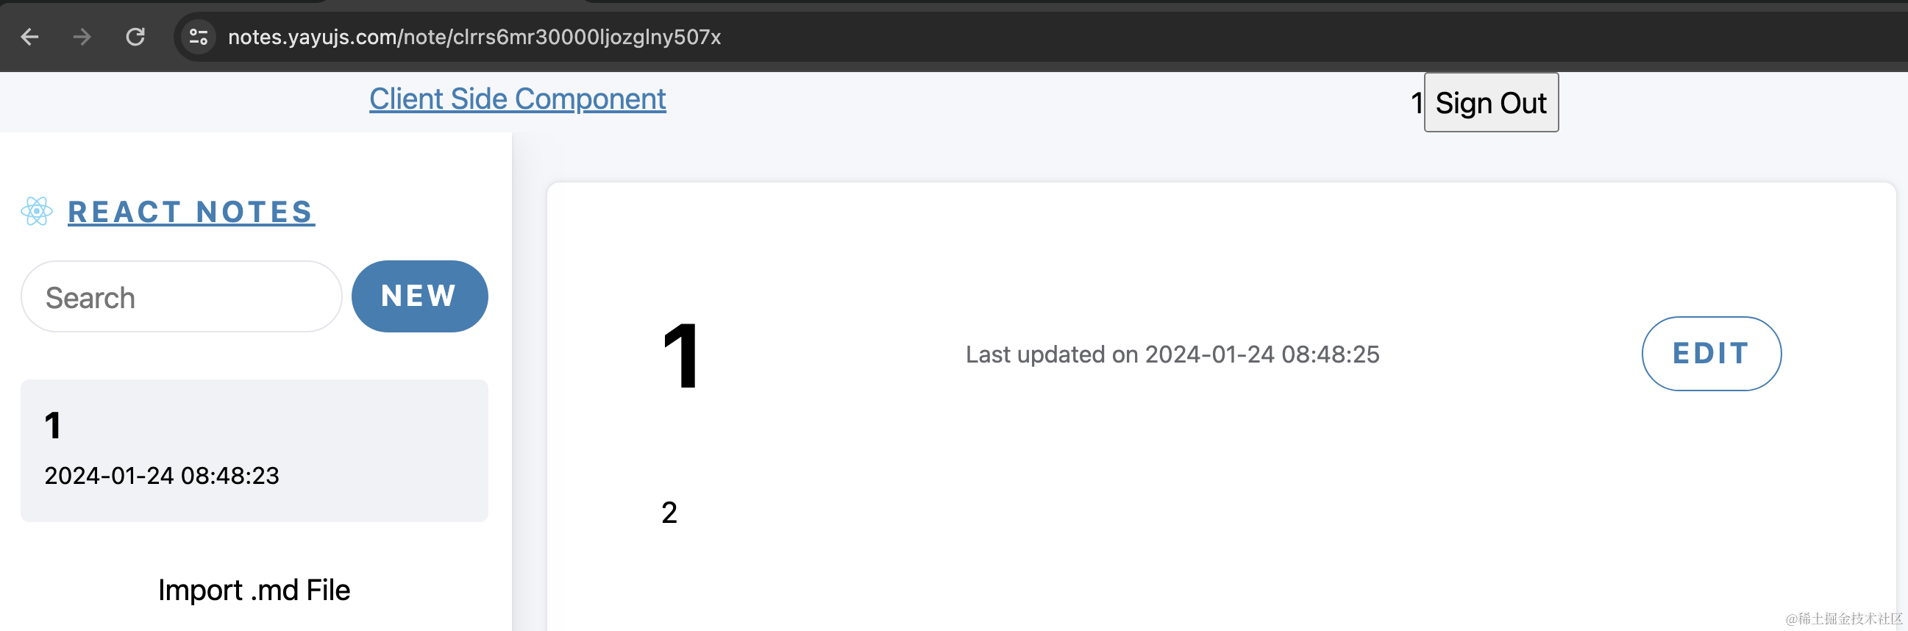Click the watermark text at bottom right
Screen dimensions: 1908x631
[1843, 618]
